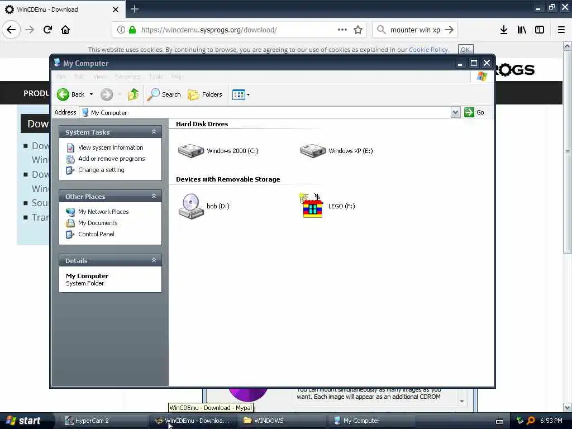Viewport: 572px width, 429px height.
Task: Collapse the System Tasks panel
Action: 154,132
